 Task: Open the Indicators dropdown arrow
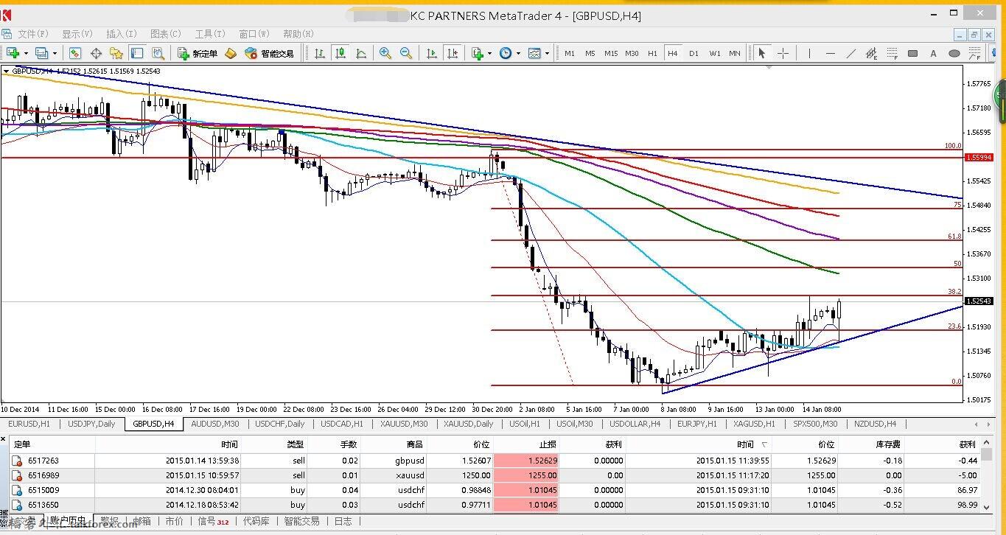(490, 53)
